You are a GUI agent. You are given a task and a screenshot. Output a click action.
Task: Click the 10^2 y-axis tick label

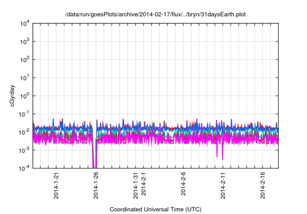click(x=24, y=60)
